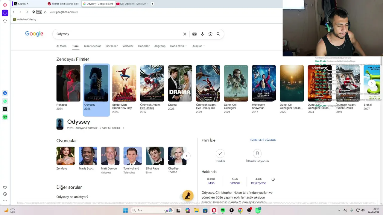Open Zendaya cast photo
Screen dimensions: 383x215
coord(66,156)
